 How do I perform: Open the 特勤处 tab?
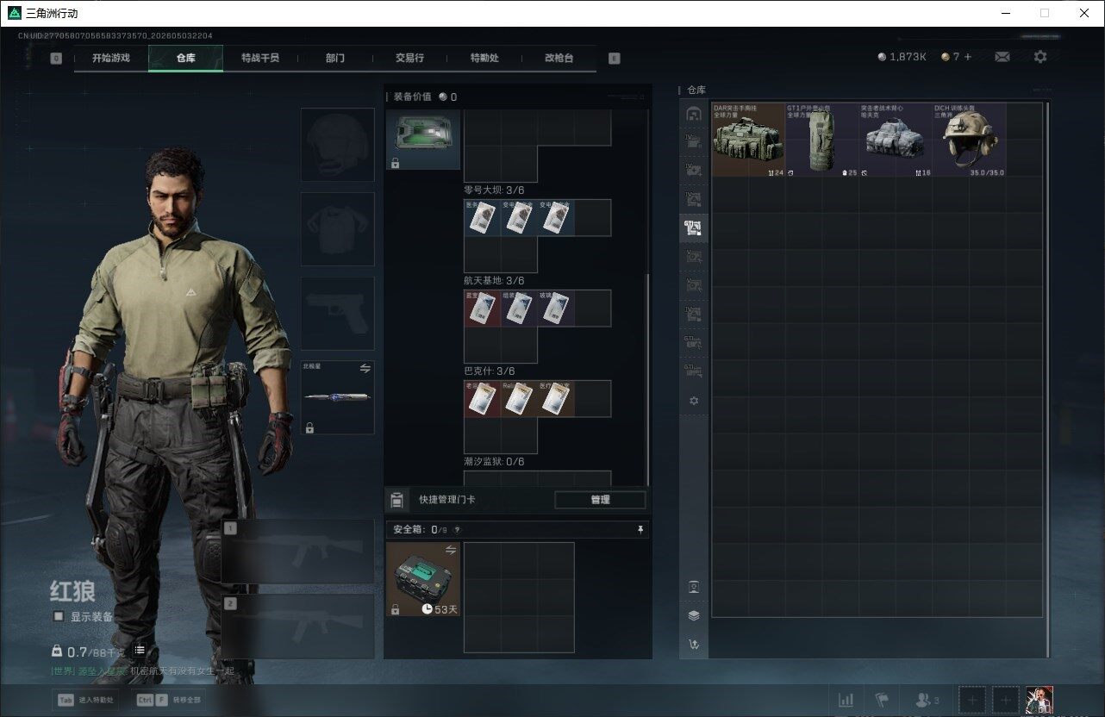coord(484,58)
